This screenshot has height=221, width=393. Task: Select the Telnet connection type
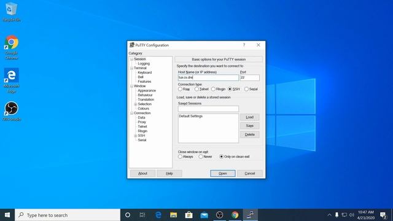click(201, 89)
